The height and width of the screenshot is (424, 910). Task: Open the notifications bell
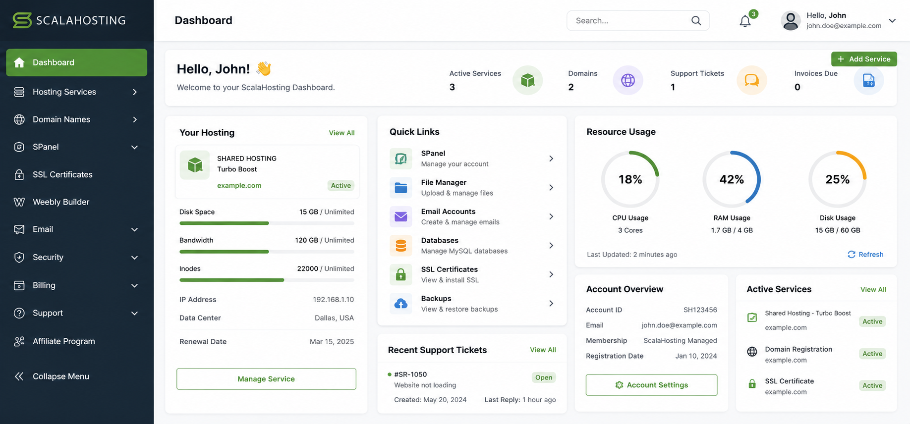point(745,21)
